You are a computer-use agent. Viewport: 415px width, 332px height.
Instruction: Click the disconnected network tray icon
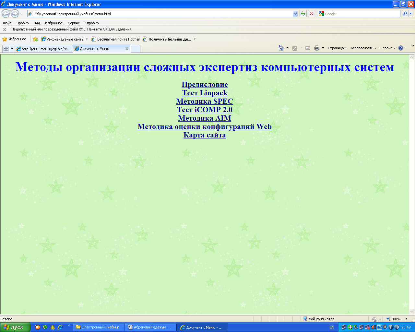click(367, 327)
